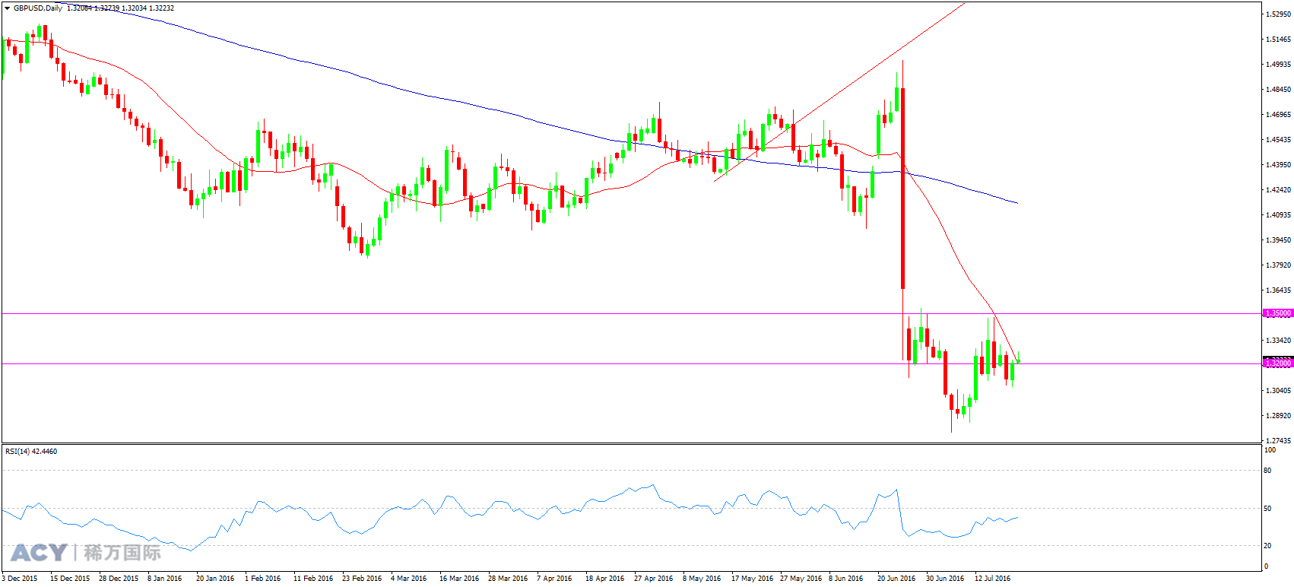Screen dimensions: 1294x587
Task: Click the 1.28920 price on the axis
Action: pyautogui.click(x=1278, y=415)
